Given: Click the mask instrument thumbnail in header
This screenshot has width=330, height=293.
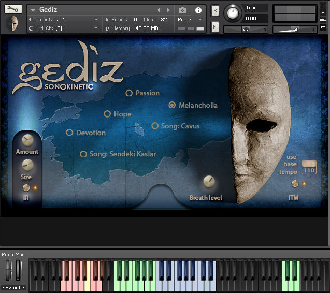Looking at the screenshot, I should coord(13,23).
